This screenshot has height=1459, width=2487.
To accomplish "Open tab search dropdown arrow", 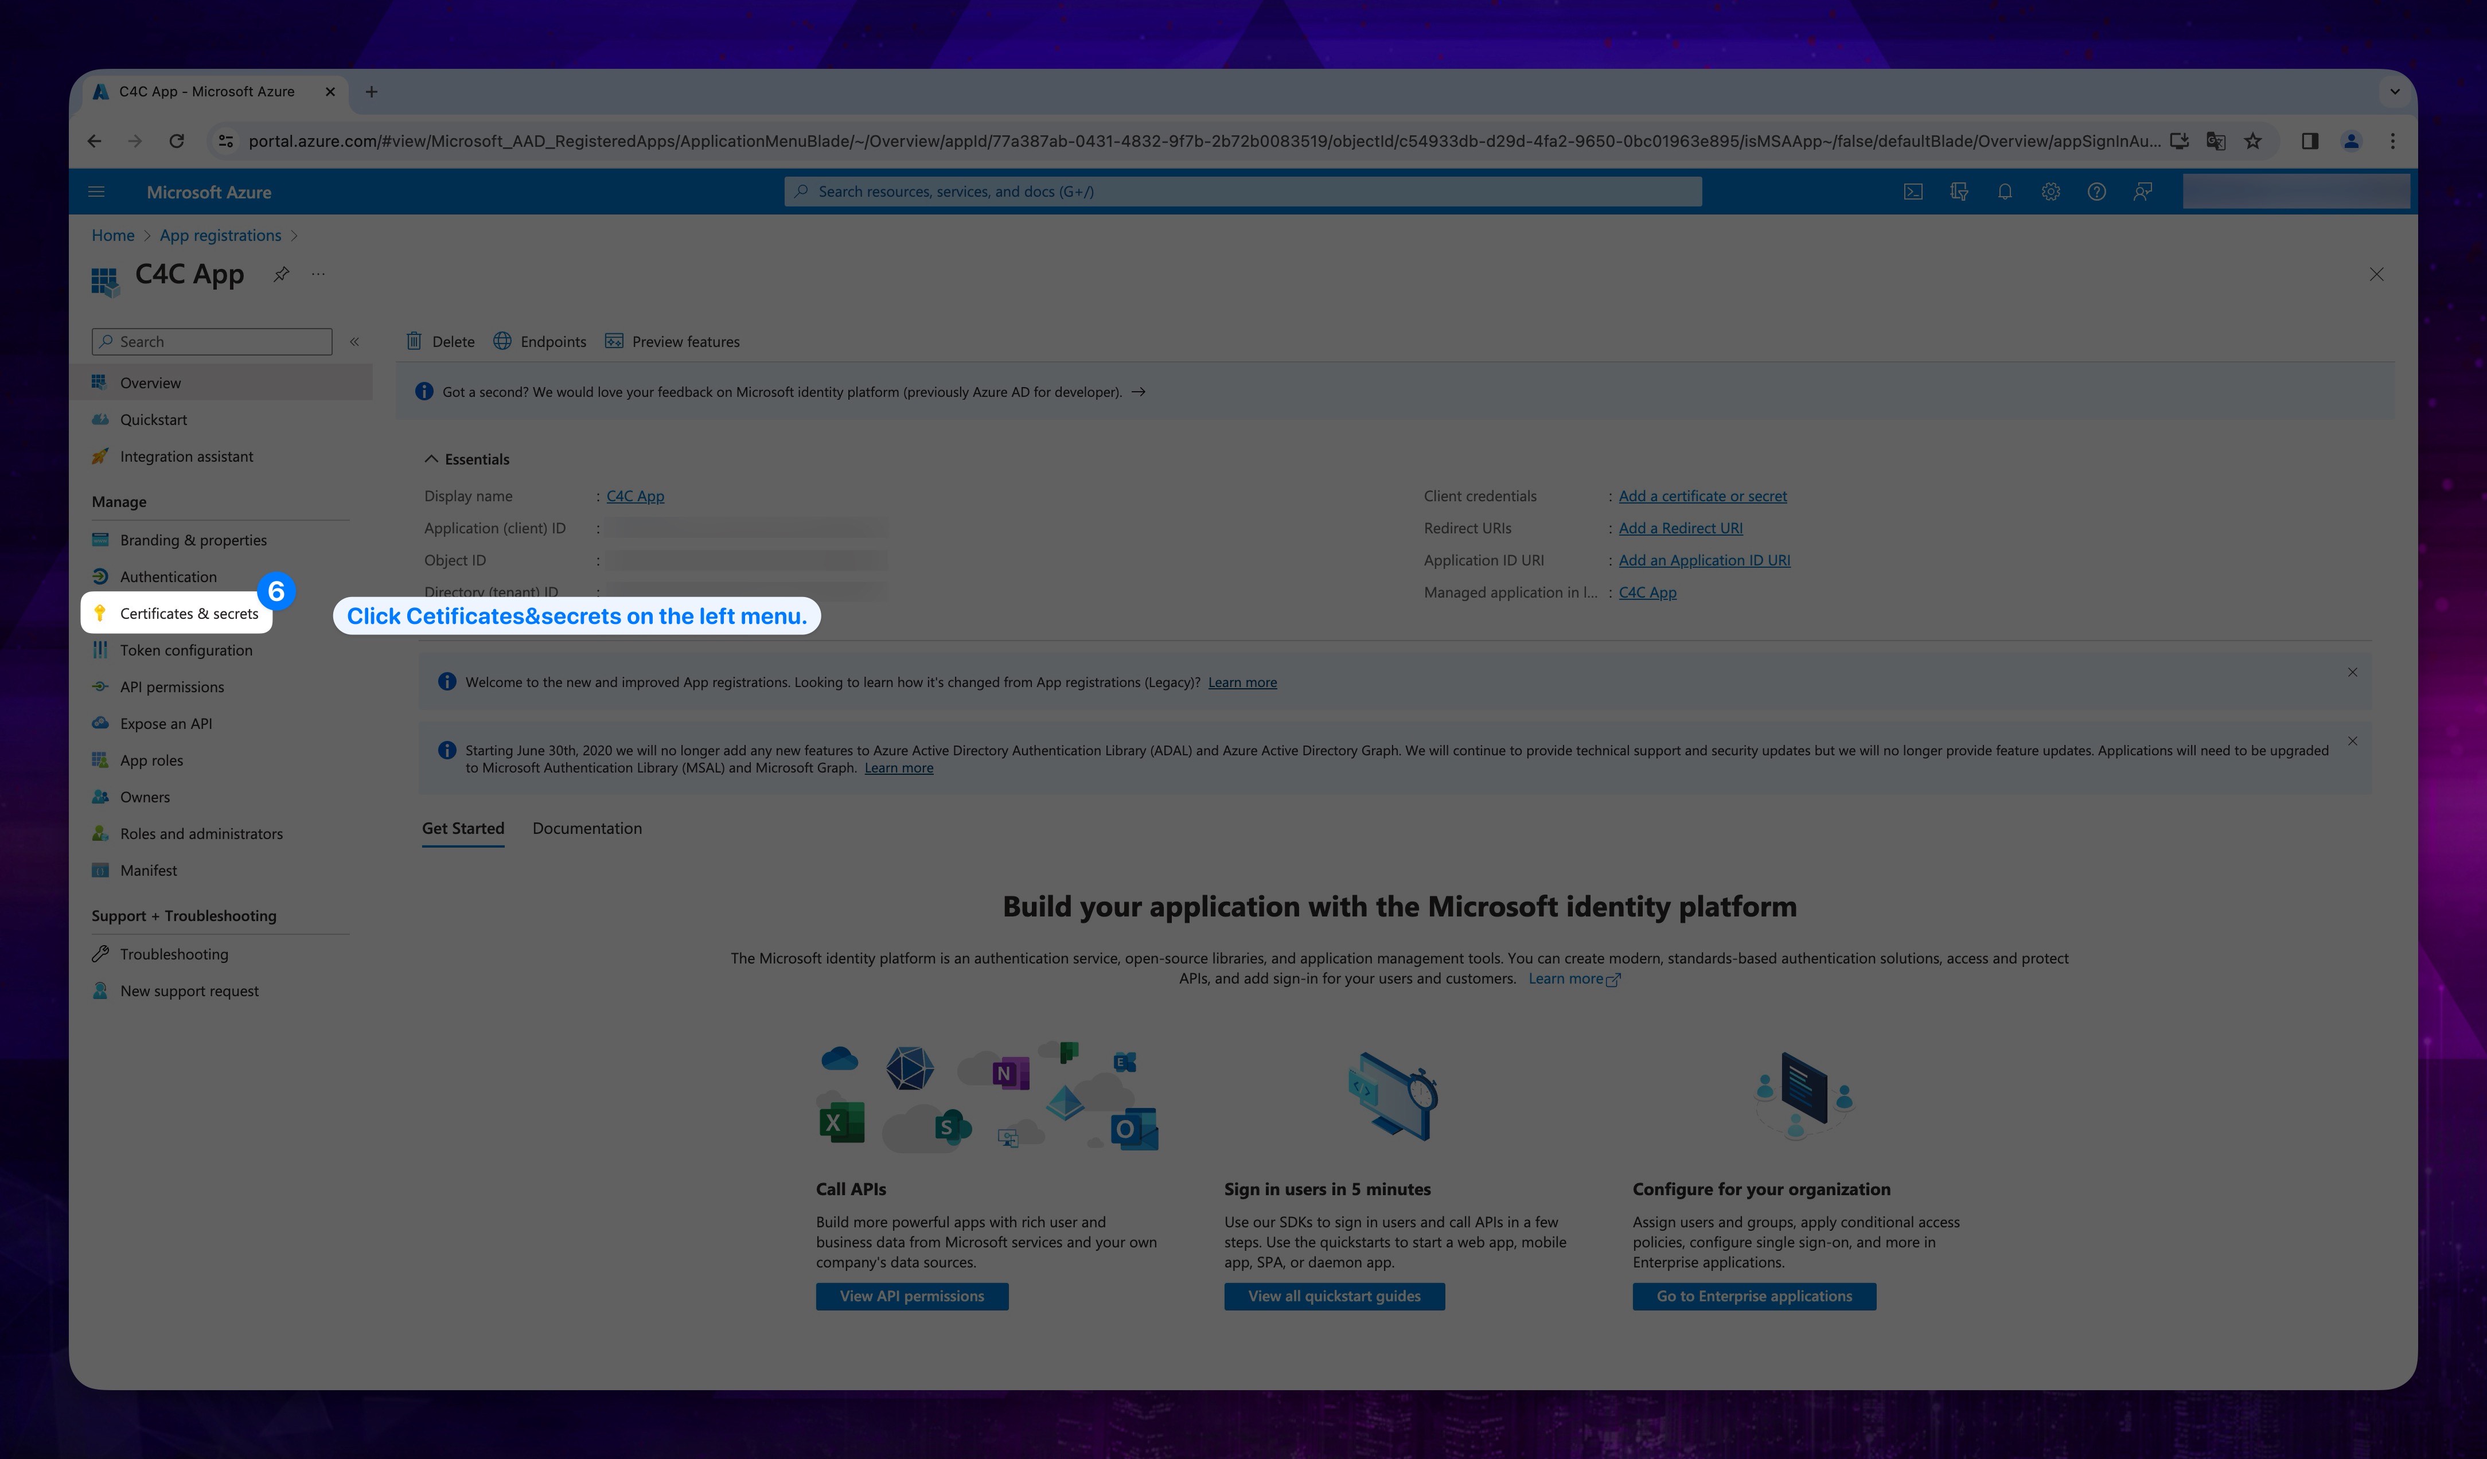I will coord(2394,92).
